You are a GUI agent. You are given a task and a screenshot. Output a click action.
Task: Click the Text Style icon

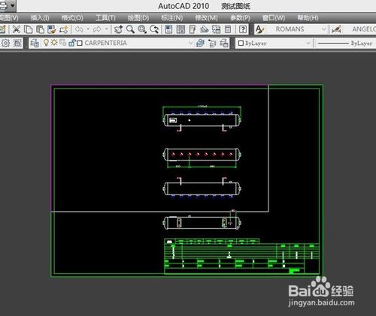click(259, 29)
